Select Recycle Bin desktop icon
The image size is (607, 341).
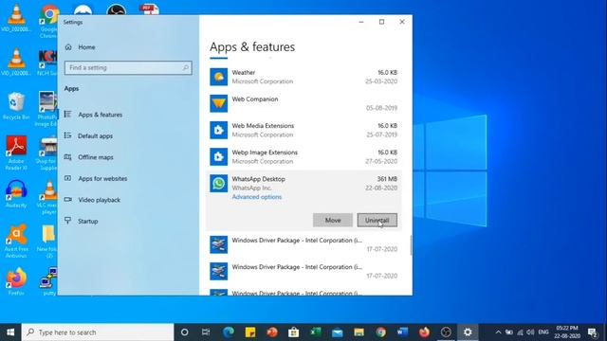[x=16, y=106]
